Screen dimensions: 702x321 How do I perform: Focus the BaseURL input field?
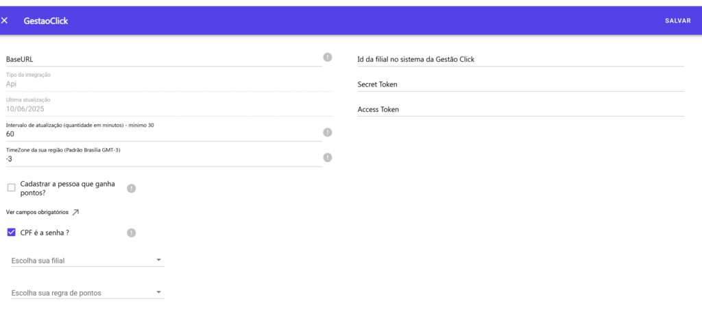[163, 60]
